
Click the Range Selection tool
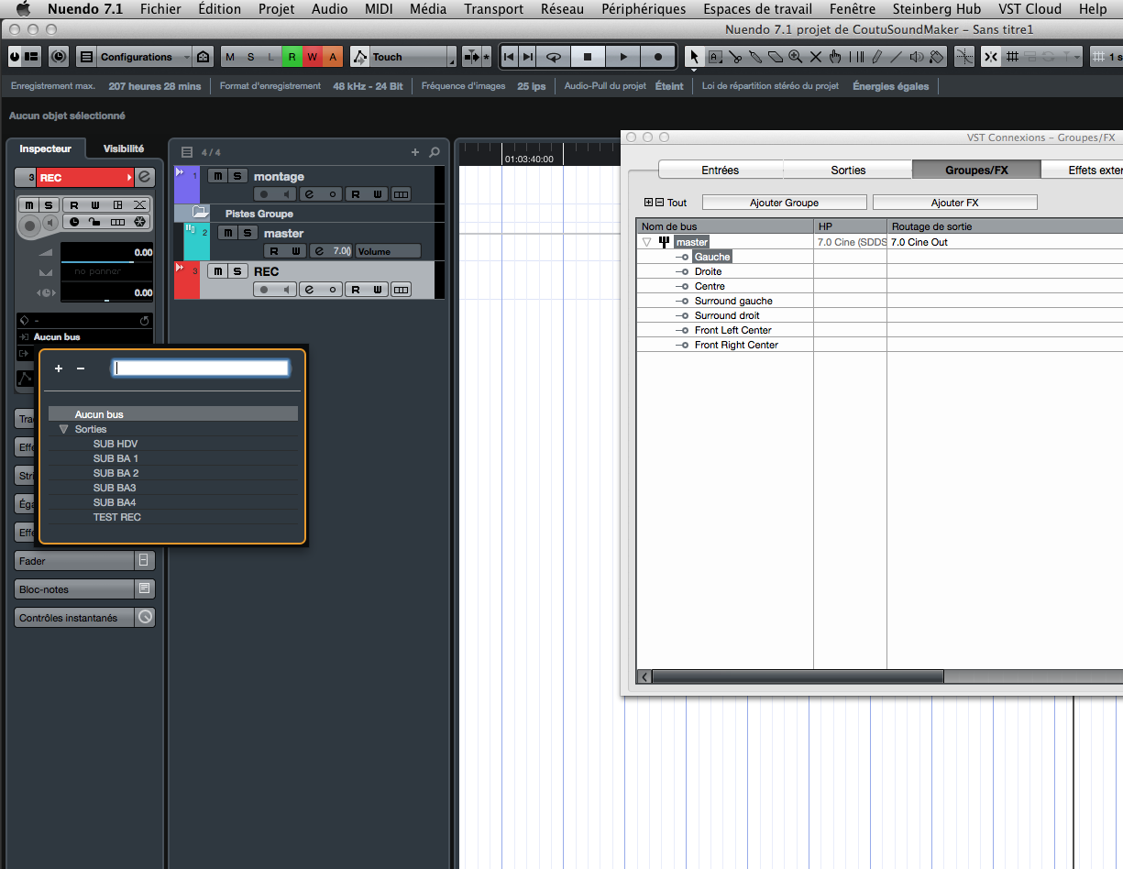[x=715, y=57]
